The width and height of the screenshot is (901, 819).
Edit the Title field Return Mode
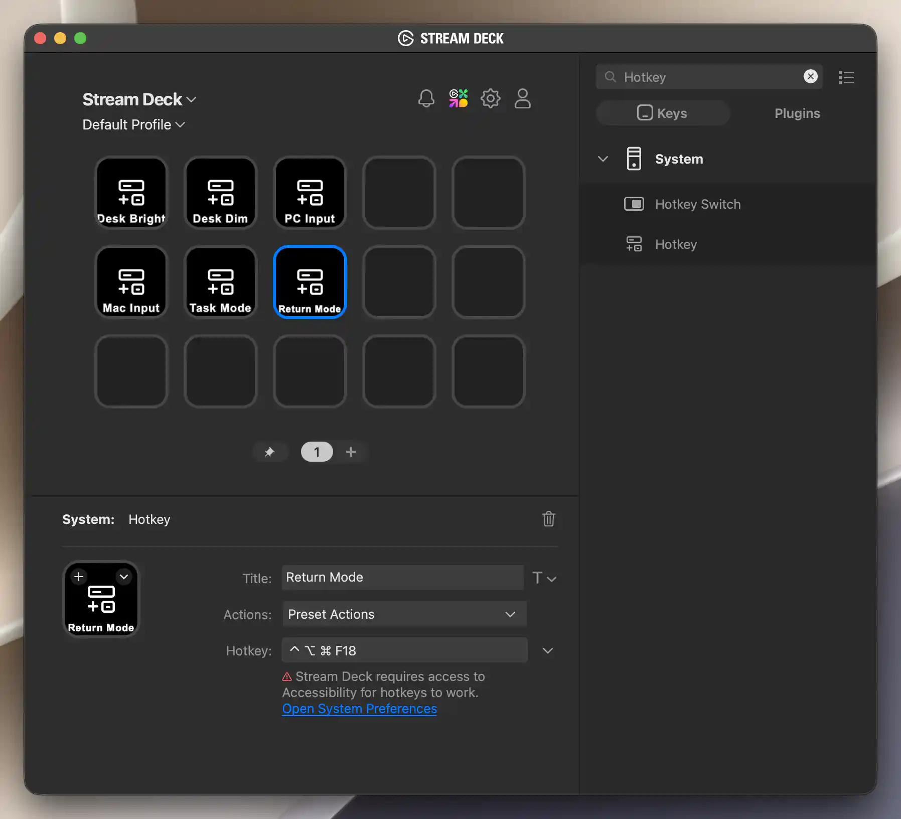point(403,578)
